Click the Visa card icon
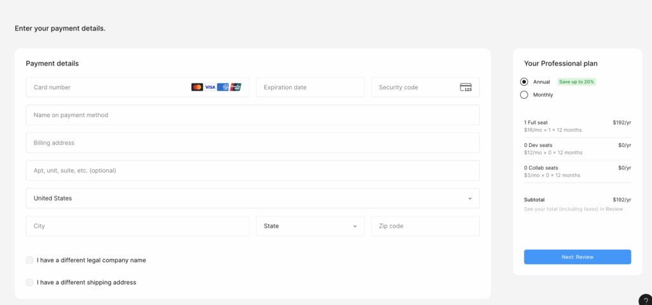Viewport: 652px width, 305px height. (x=210, y=87)
